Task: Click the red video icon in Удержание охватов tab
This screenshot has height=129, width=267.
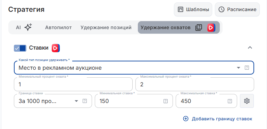Action: click(211, 27)
